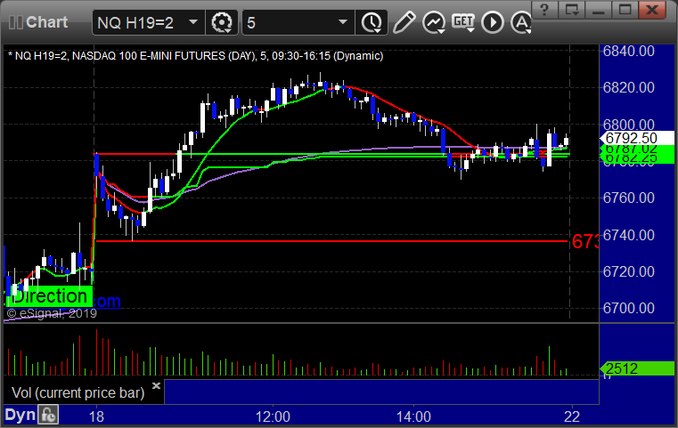Image resolution: width=678 pixels, height=428 pixels.
Task: Click the current price label 6792.50
Action: pos(636,138)
